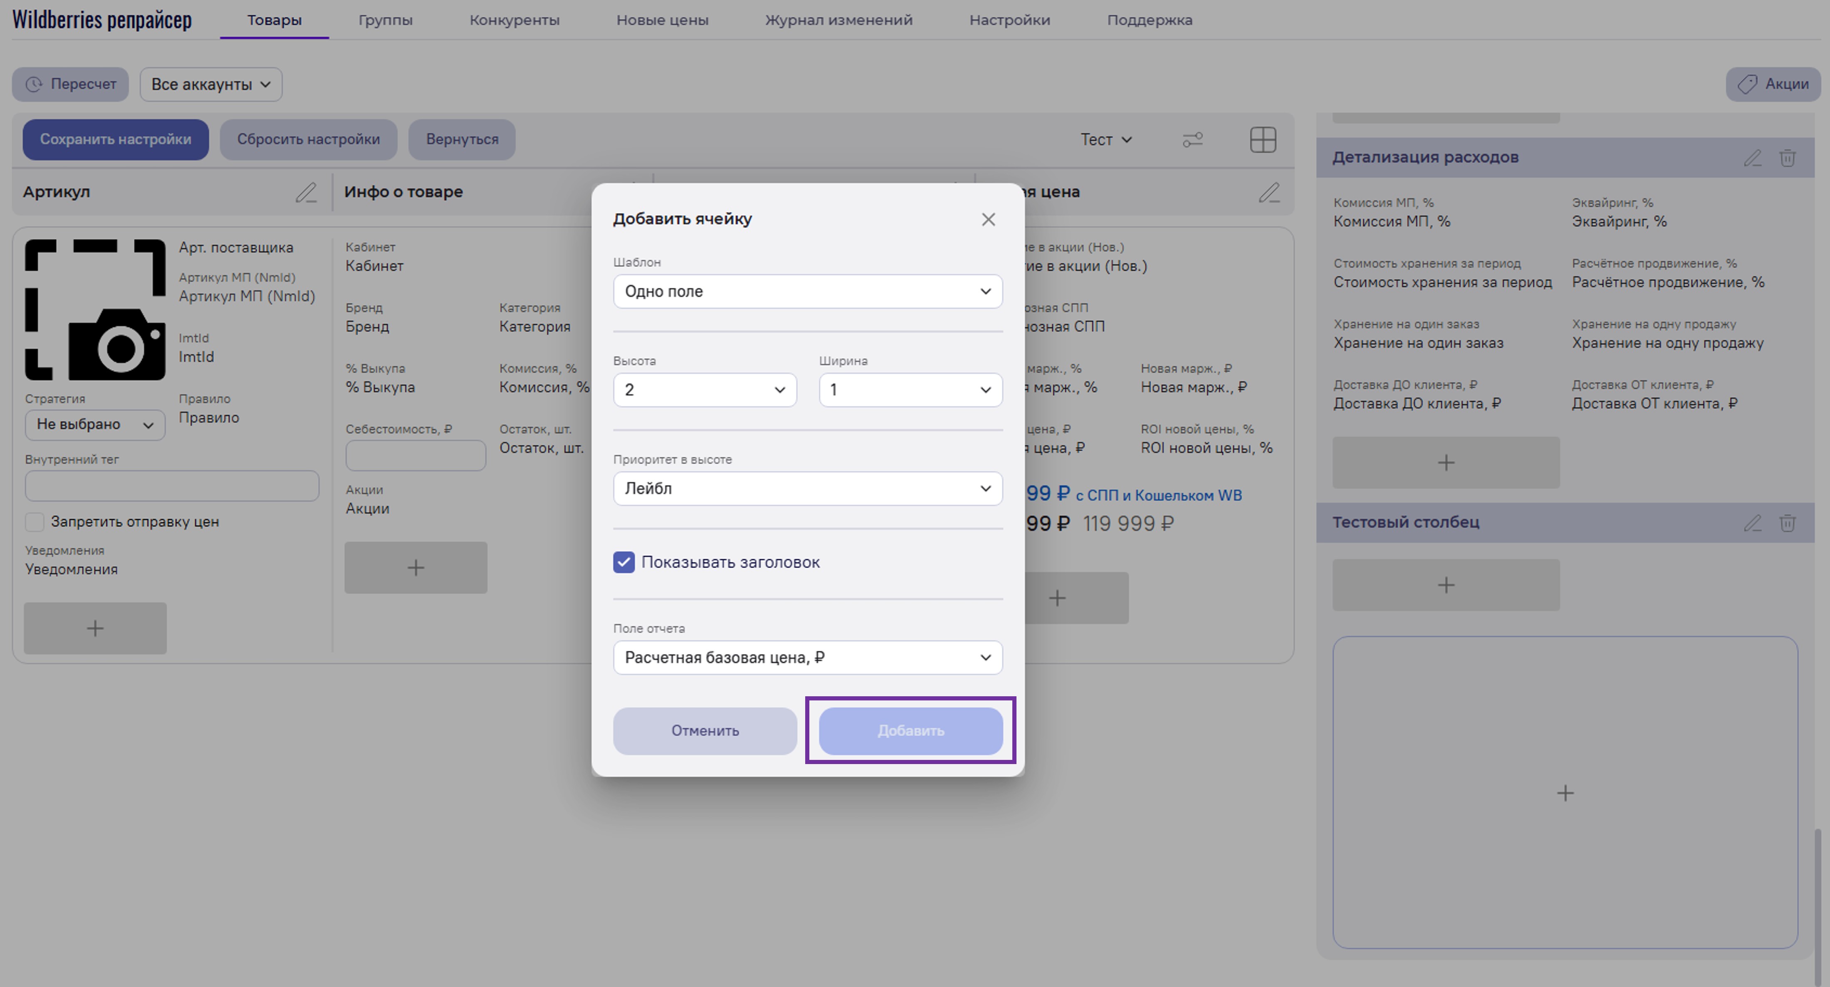Click the pencil icon next to Артикул header

coord(306,193)
